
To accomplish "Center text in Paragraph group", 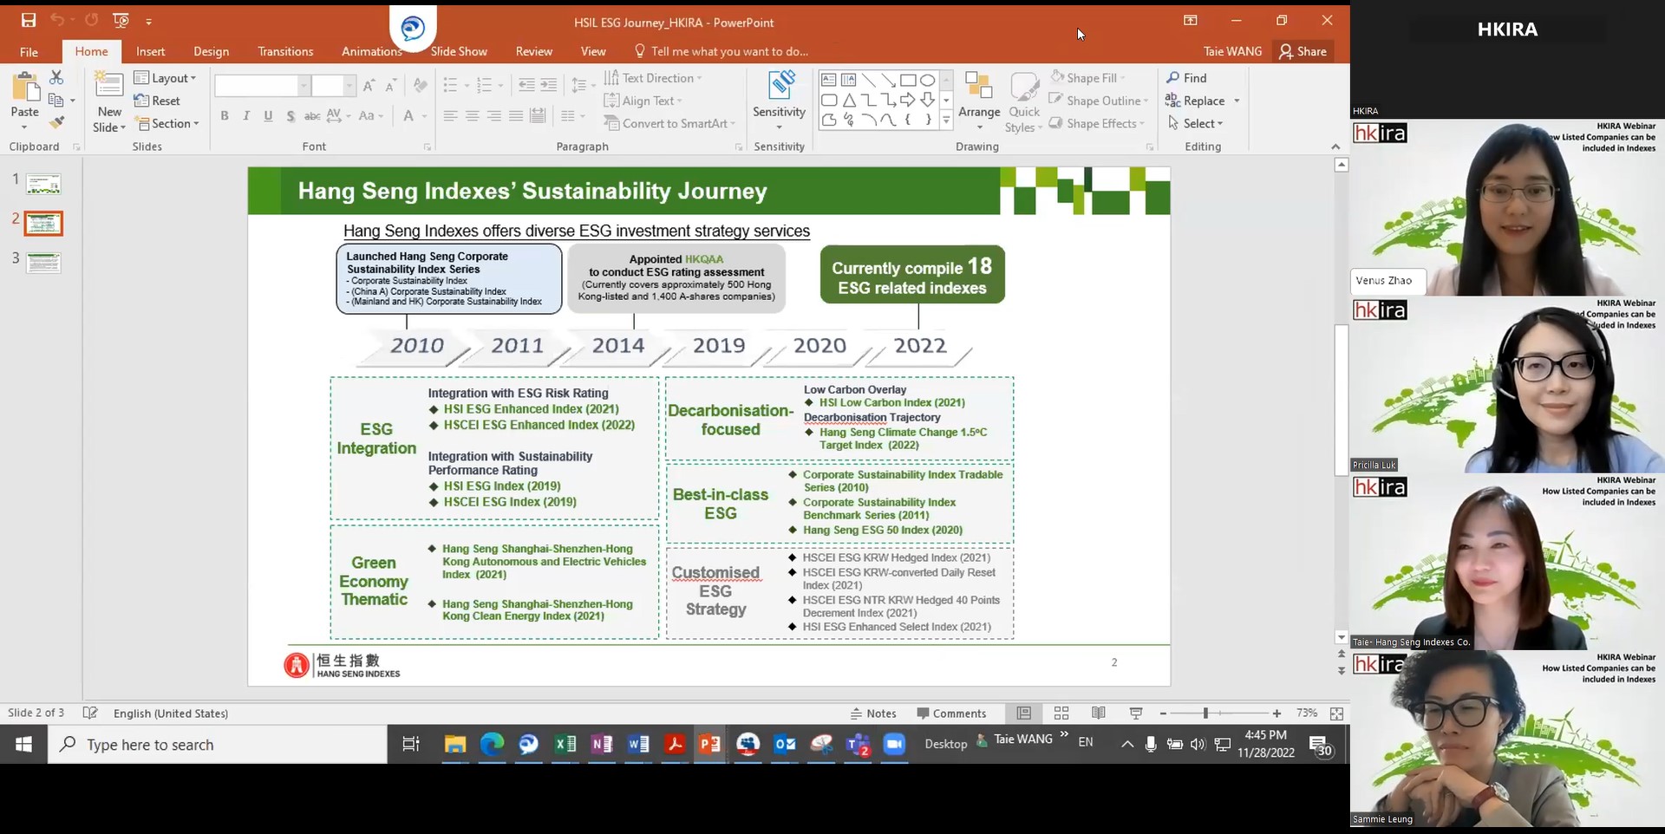I will click(472, 116).
